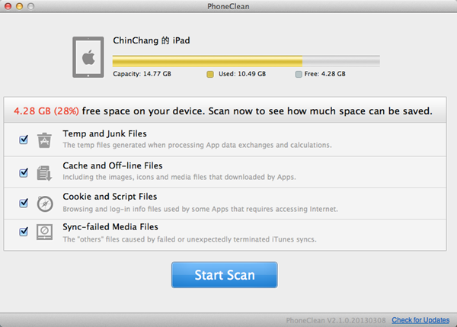Click the yellow Used storage color swatch
This screenshot has height=327, width=457.
pos(210,75)
